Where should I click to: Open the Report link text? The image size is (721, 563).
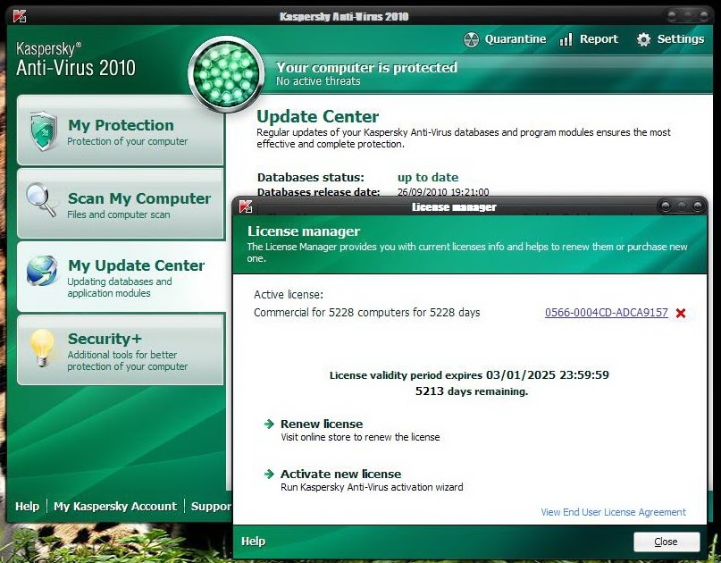(x=599, y=39)
